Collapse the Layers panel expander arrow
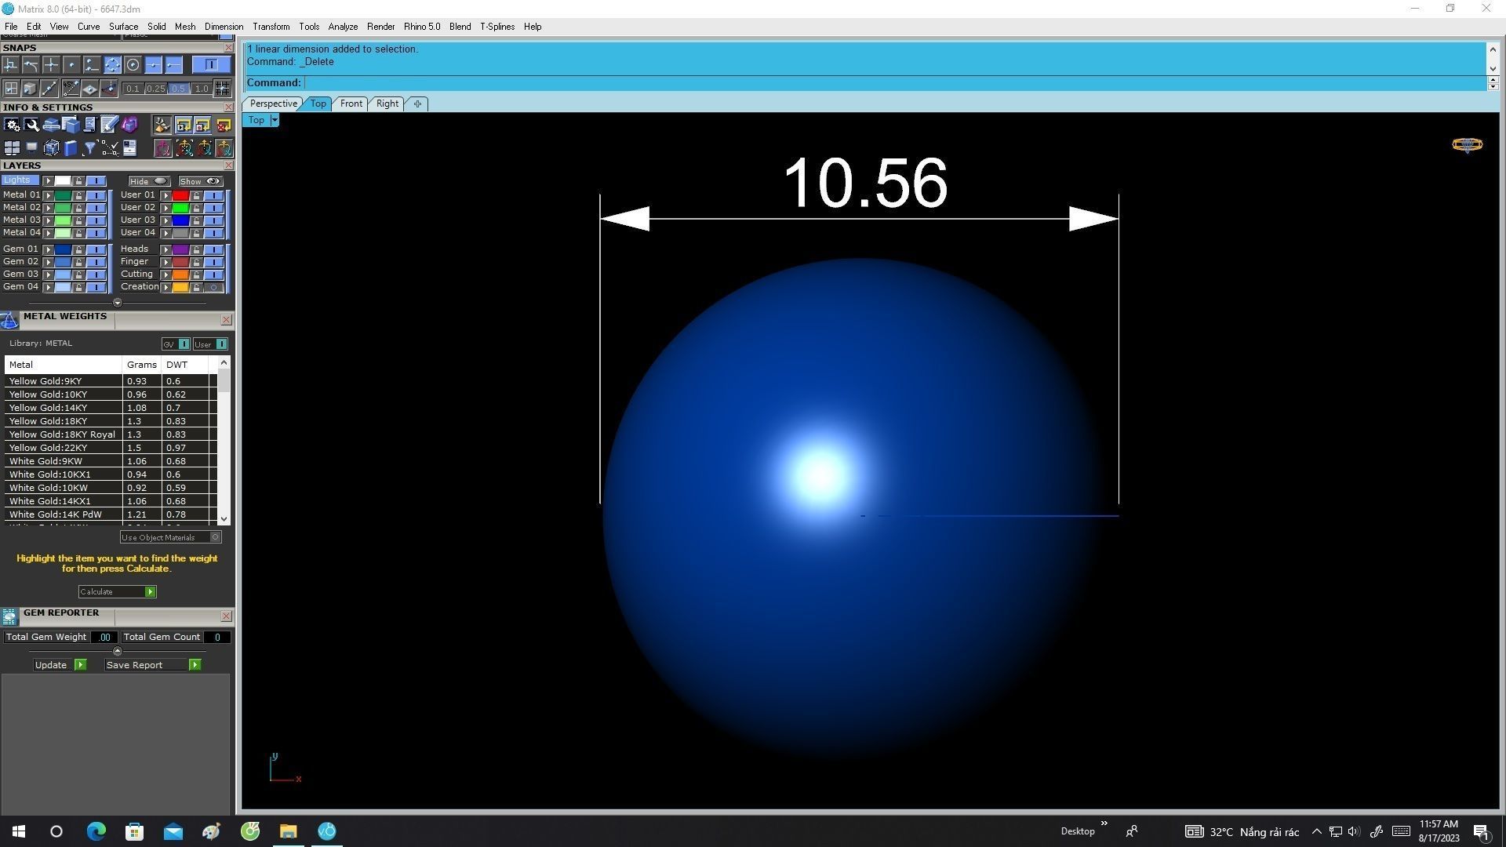Image resolution: width=1506 pixels, height=847 pixels. pos(118,303)
